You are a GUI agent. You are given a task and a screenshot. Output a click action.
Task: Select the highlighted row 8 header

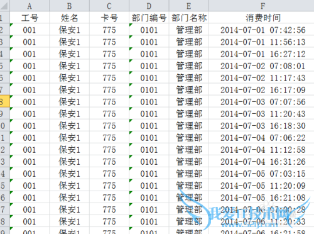coord(4,101)
